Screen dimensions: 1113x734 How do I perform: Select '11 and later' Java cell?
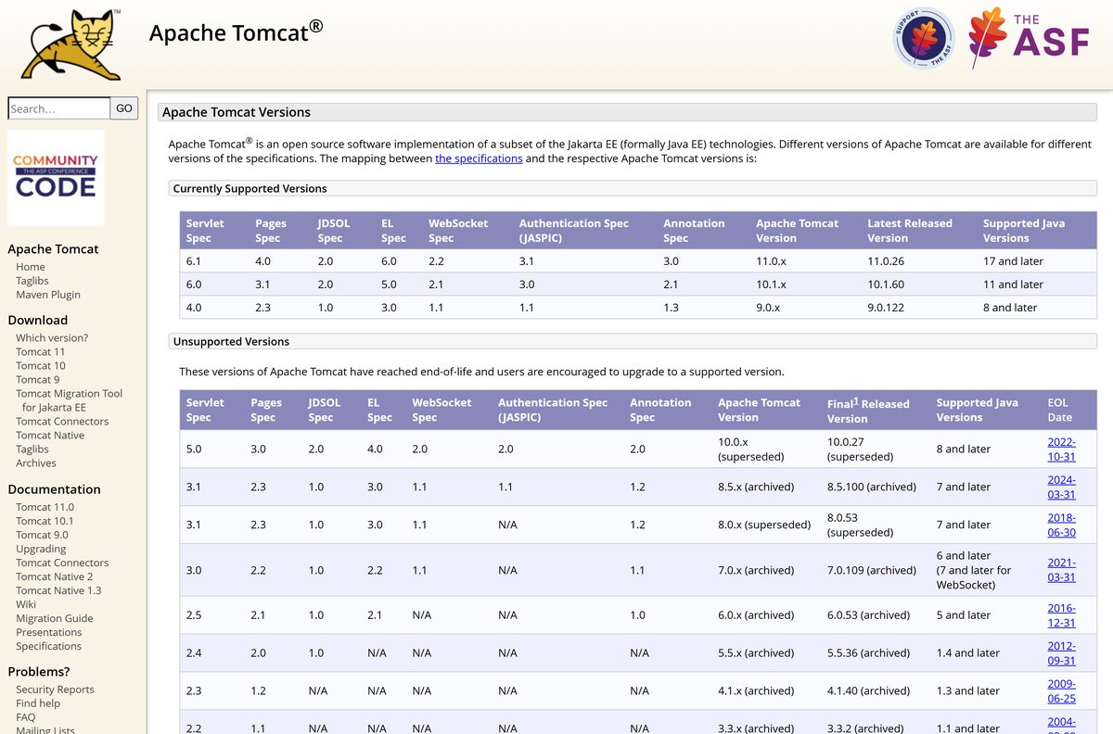1036,285
